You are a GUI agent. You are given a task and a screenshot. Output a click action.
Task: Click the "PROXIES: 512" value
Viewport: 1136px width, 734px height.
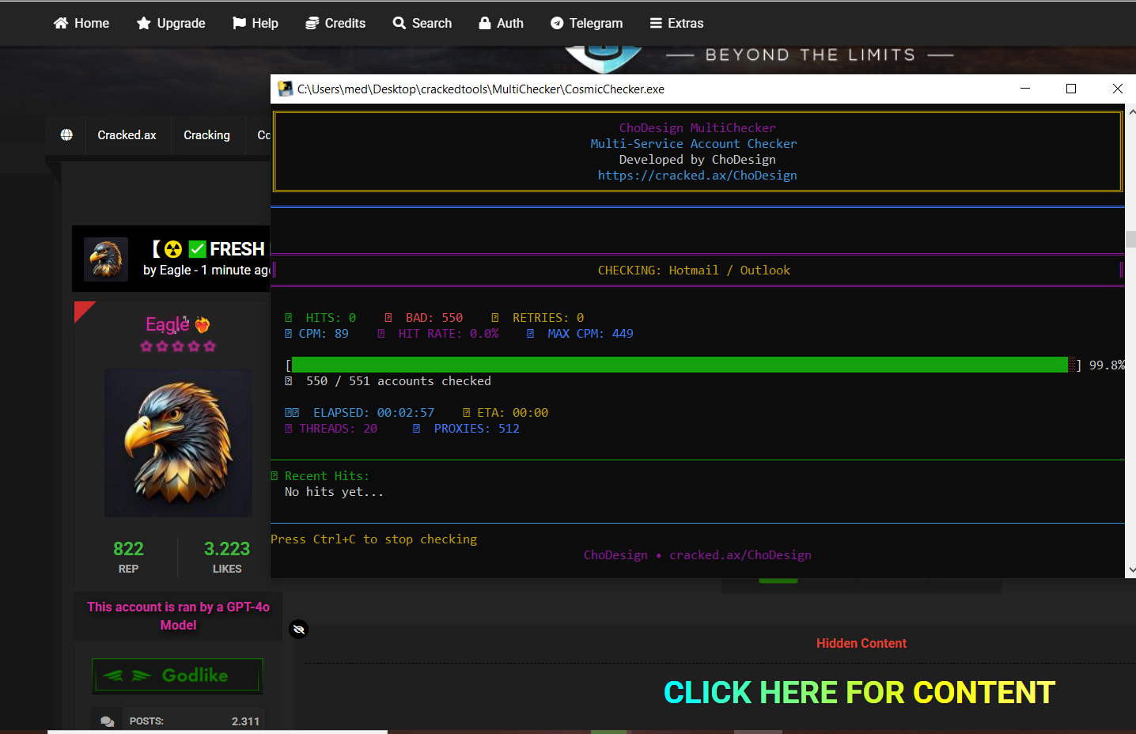pos(477,429)
